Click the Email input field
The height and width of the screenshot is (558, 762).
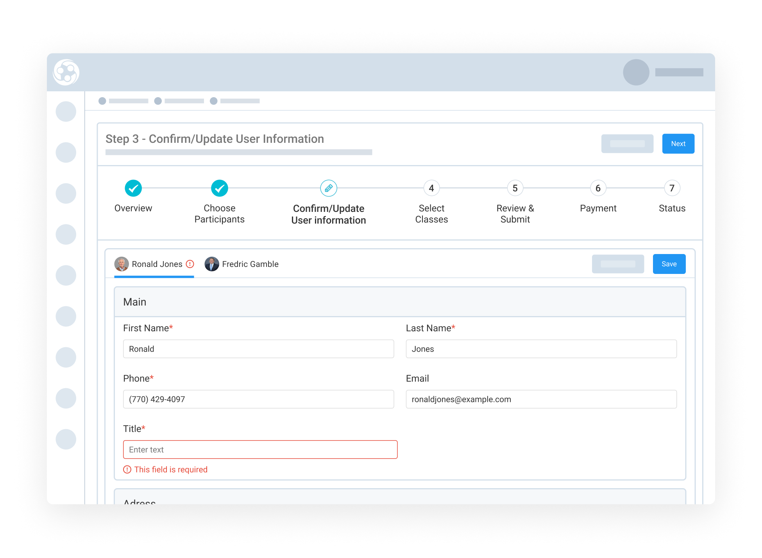pyautogui.click(x=541, y=399)
